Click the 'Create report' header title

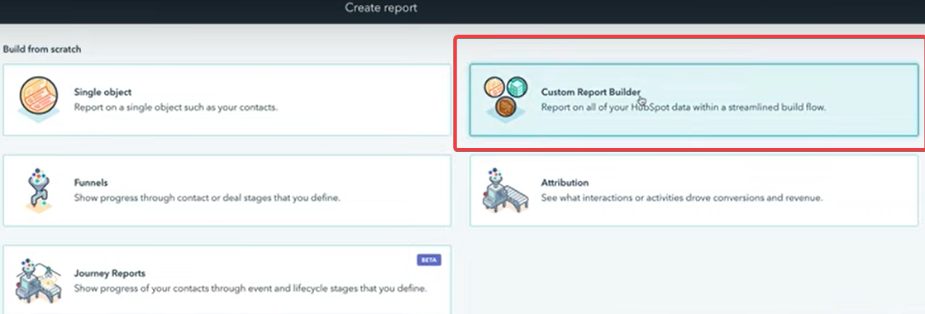click(381, 8)
